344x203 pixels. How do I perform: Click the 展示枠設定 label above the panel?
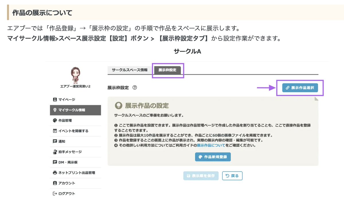(x=118, y=88)
